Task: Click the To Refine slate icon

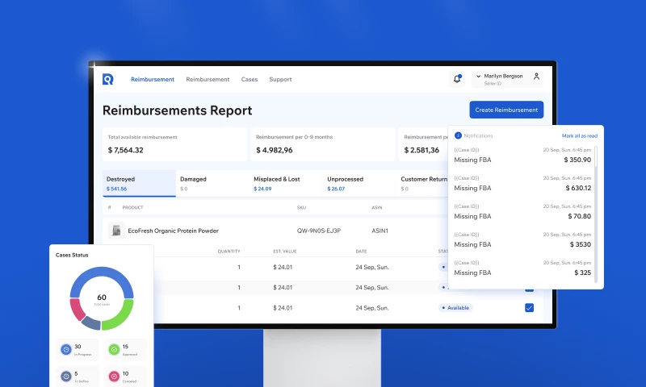Action: coord(66,377)
